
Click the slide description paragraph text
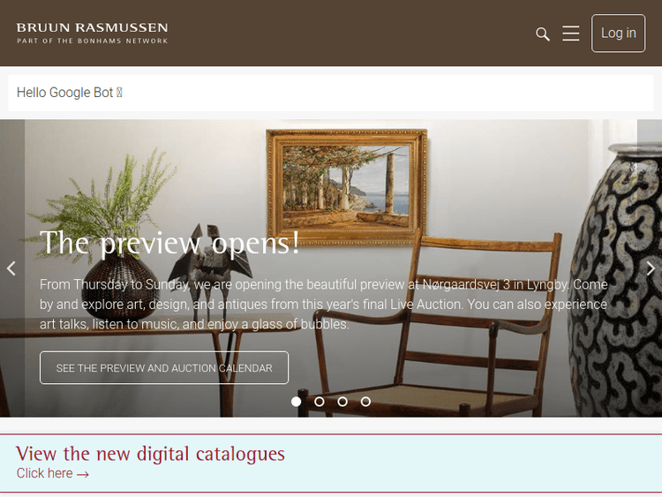pyautogui.click(x=324, y=305)
